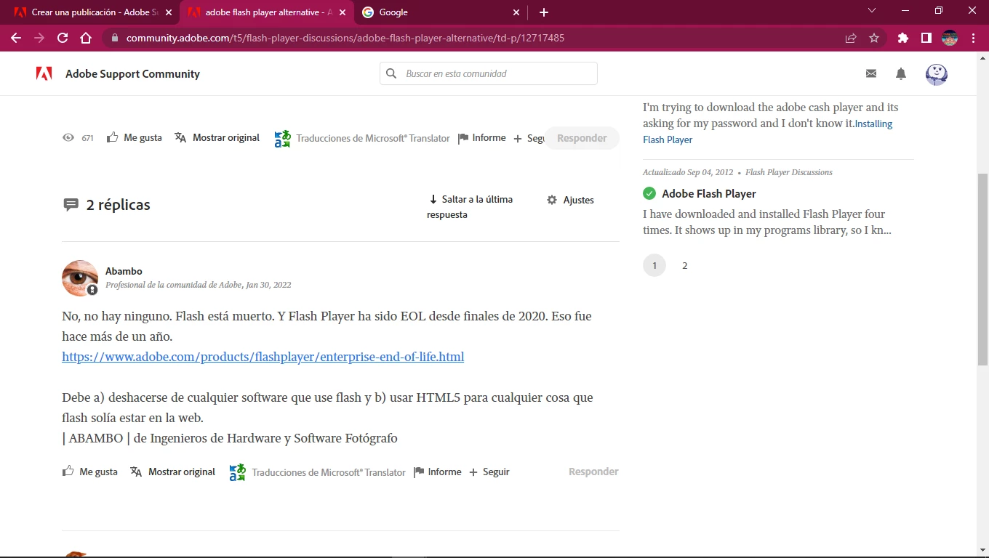Open the browser home page icon
Image resolution: width=989 pixels, height=558 pixels.
(86, 38)
